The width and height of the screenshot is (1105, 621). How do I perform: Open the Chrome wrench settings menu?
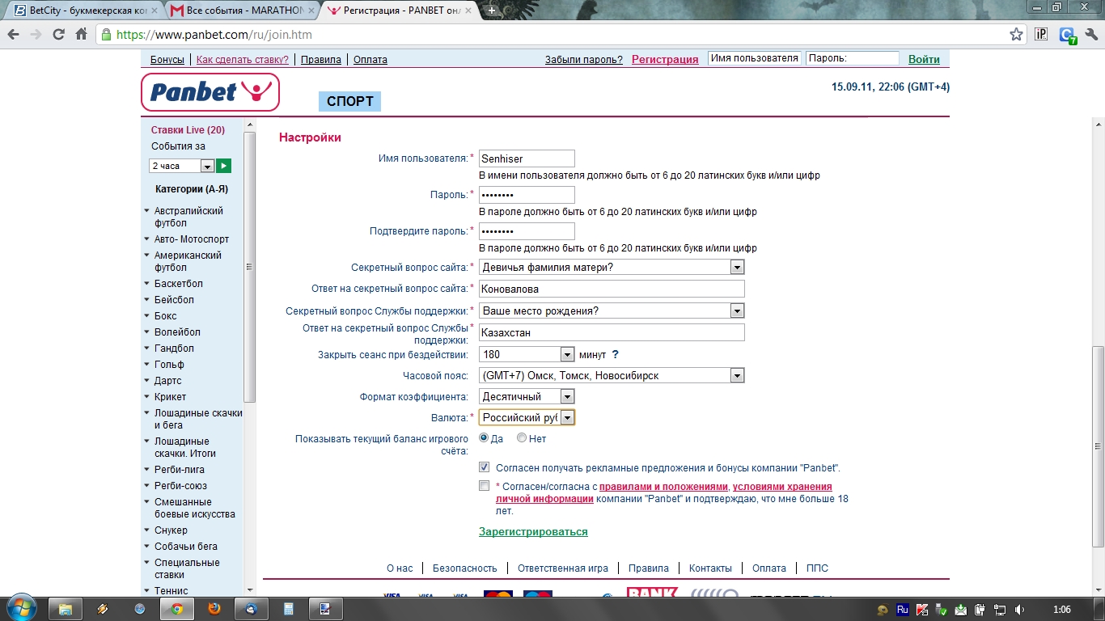click(1091, 35)
